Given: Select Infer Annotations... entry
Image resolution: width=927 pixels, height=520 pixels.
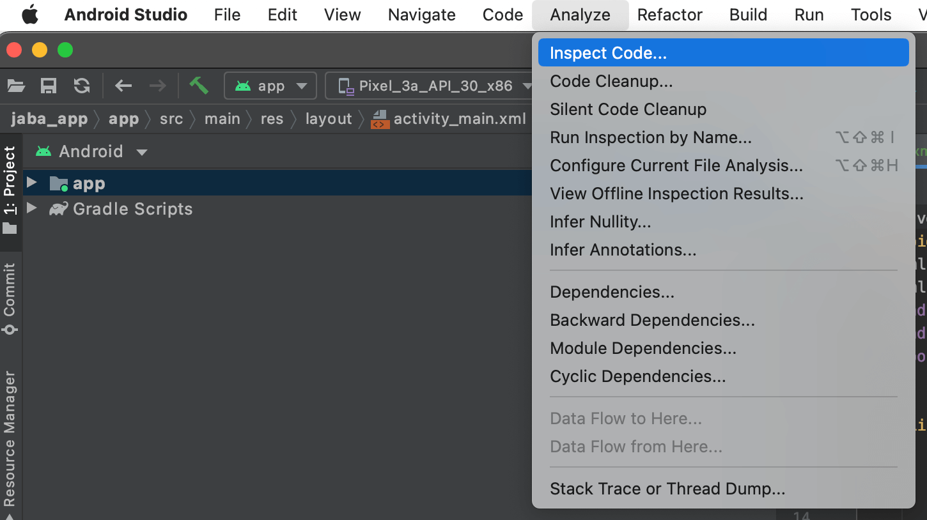Looking at the screenshot, I should 724,250.
